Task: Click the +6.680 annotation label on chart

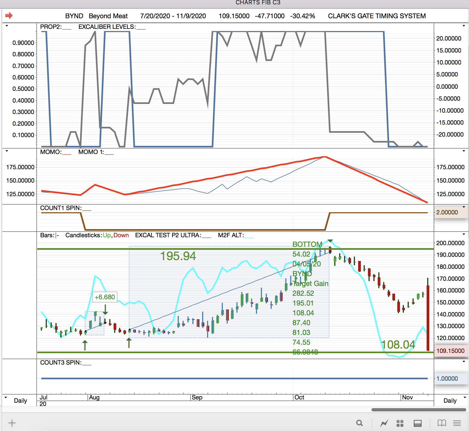Action: pyautogui.click(x=105, y=297)
